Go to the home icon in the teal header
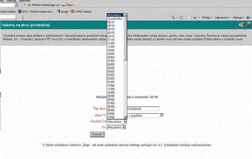 pyautogui.click(x=241, y=25)
